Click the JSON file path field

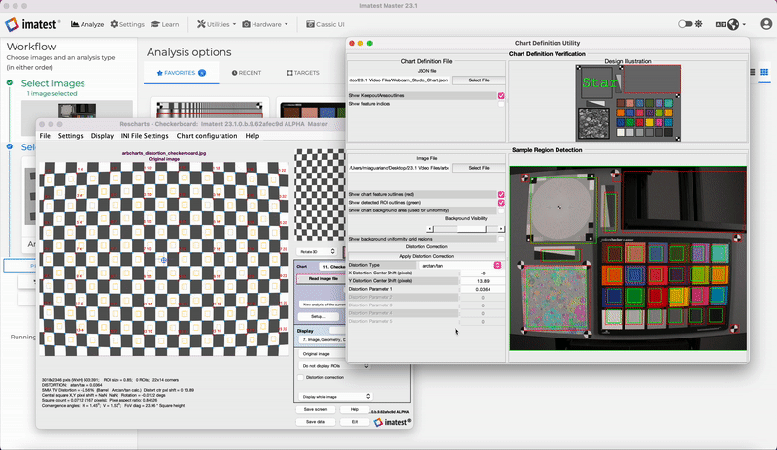[399, 80]
